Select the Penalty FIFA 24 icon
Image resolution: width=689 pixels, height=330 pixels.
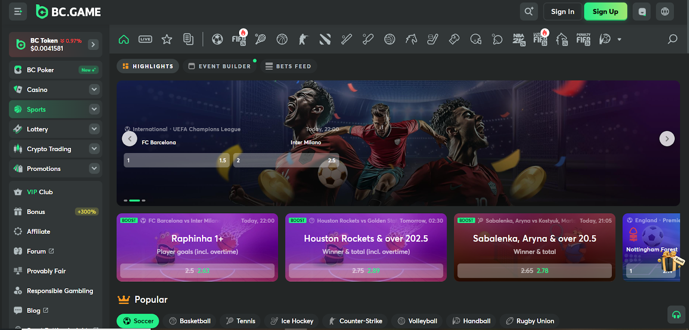583,39
